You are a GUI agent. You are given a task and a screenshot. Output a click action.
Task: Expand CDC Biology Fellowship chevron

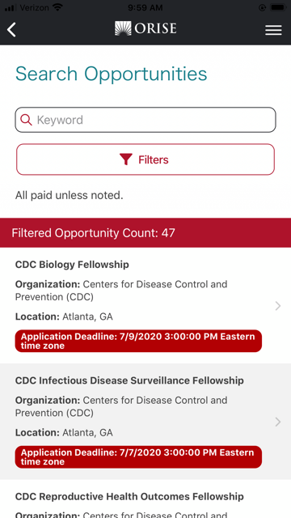pyautogui.click(x=278, y=306)
